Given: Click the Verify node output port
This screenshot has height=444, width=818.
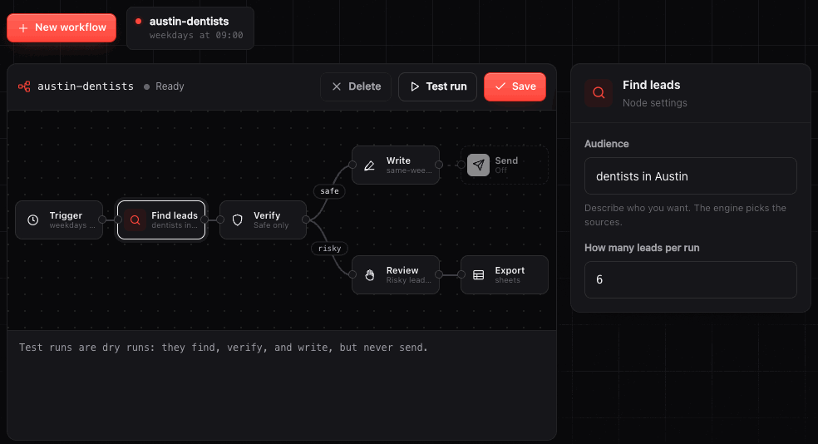Looking at the screenshot, I should pos(306,220).
